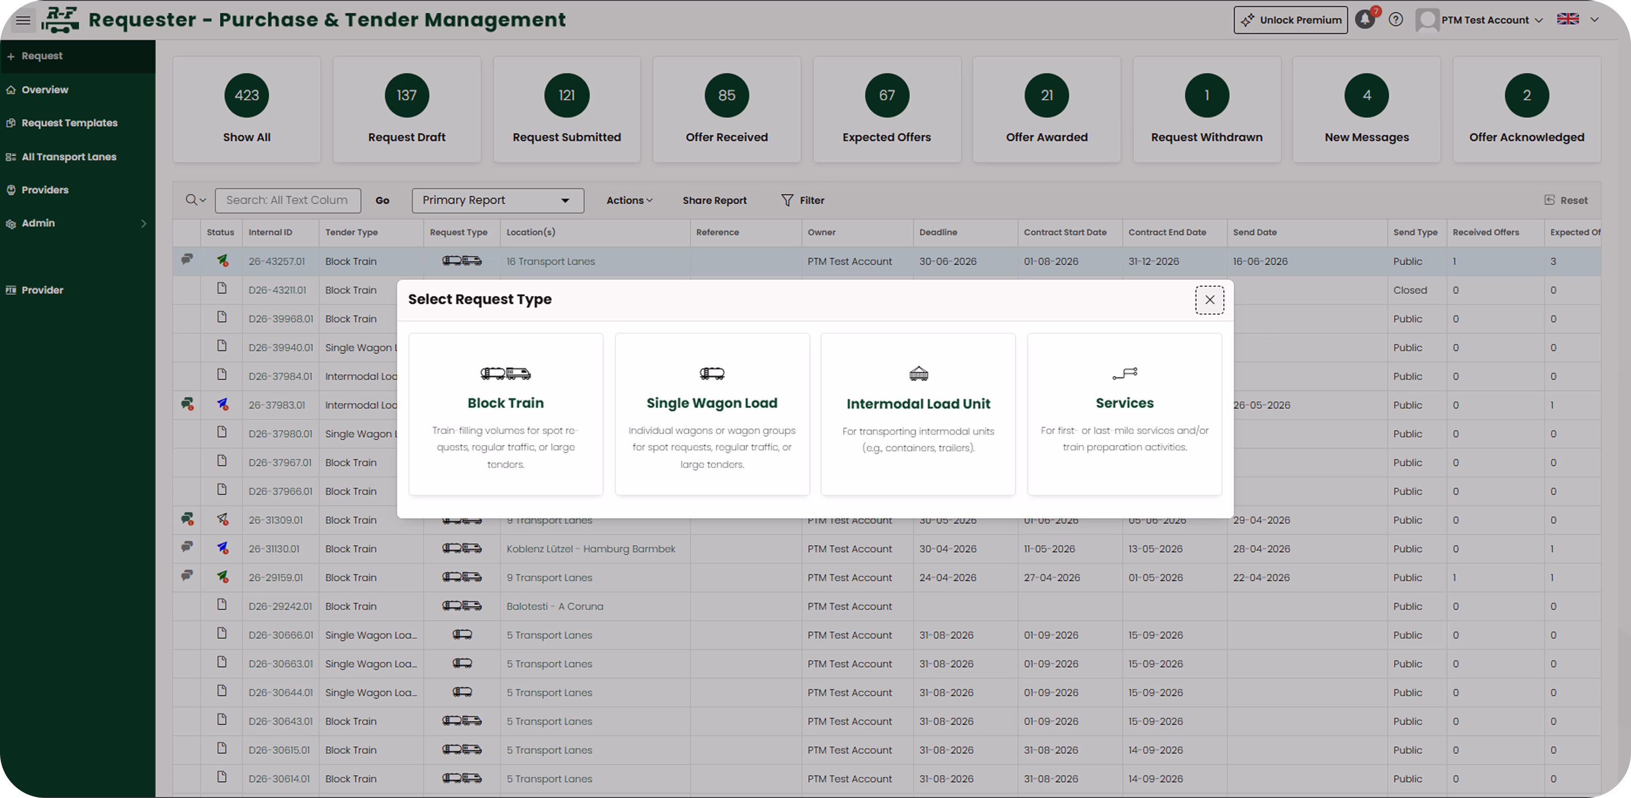Image resolution: width=1631 pixels, height=798 pixels.
Task: Choose the Single Wagon Load icon
Action: tap(712, 373)
